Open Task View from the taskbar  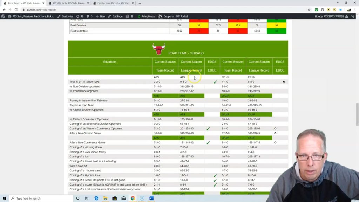[87, 198]
